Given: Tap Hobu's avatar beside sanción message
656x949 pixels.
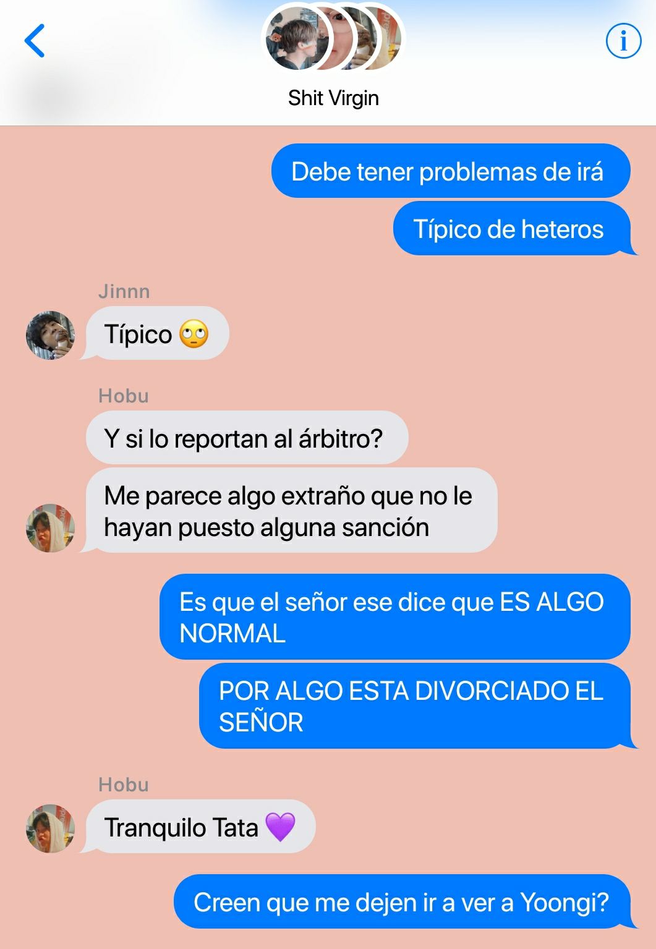Looking at the screenshot, I should pos(50,527).
